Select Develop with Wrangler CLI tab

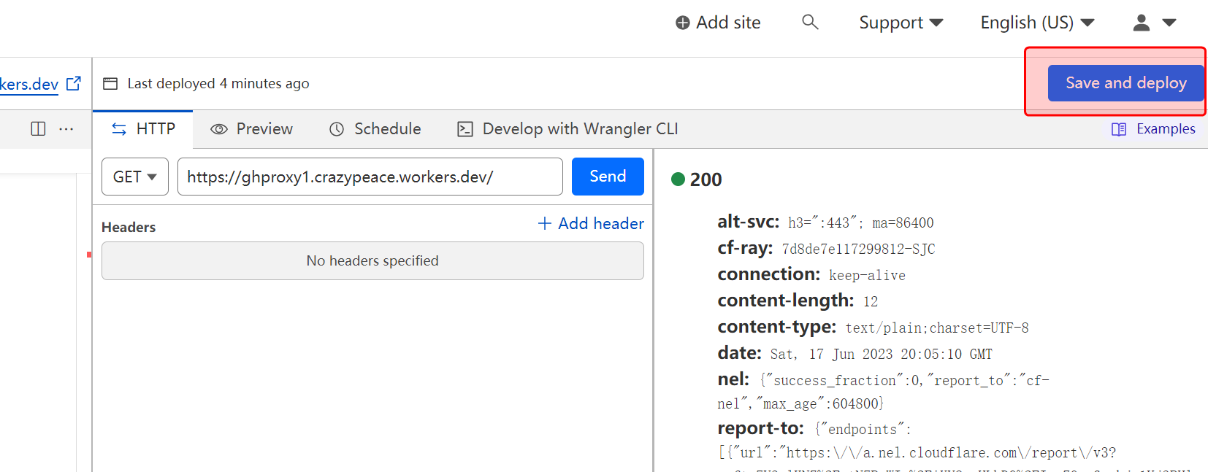pos(567,129)
